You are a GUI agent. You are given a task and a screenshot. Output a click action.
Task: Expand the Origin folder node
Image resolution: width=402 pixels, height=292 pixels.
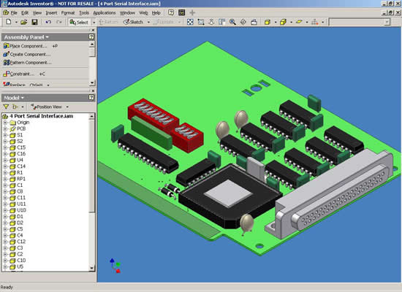[5, 123]
